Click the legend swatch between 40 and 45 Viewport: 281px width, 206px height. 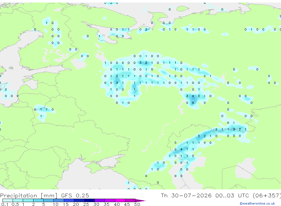tap(120, 200)
